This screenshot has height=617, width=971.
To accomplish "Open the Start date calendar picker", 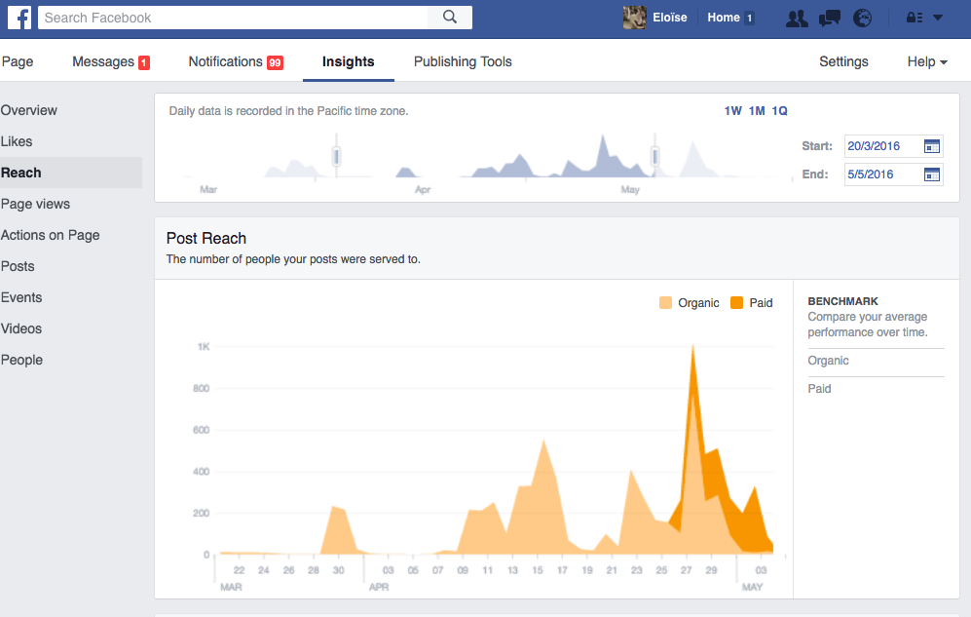I will [x=932, y=146].
